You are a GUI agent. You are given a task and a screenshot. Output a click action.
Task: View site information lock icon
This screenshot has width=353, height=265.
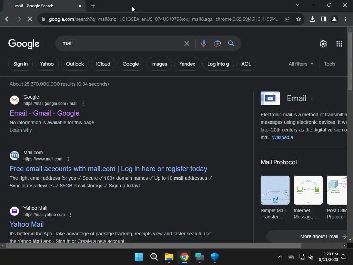pos(43,19)
